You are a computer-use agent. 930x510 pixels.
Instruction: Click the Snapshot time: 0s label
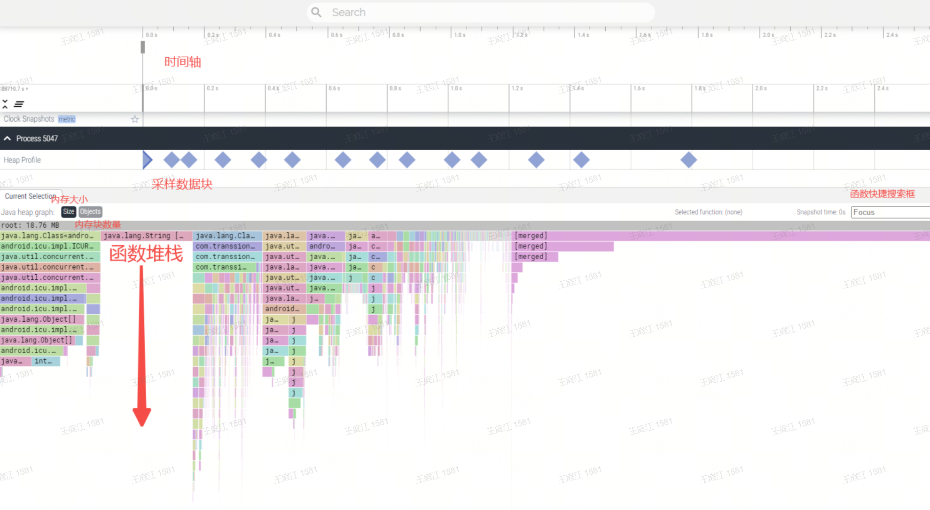coord(821,212)
